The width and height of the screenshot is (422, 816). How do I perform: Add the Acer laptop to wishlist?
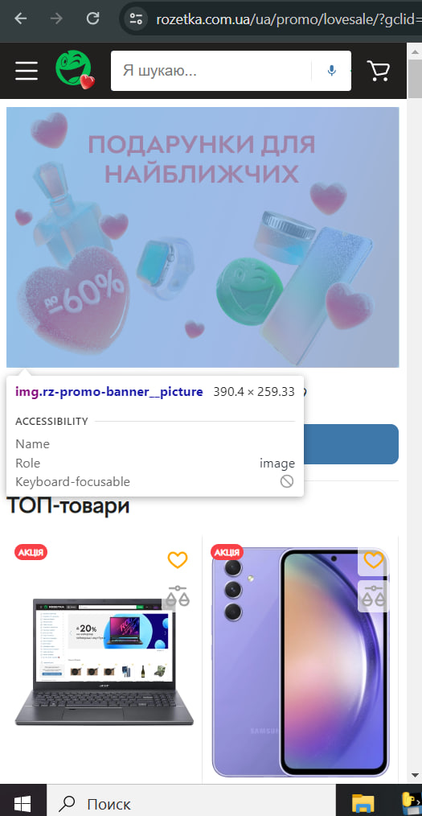tap(177, 560)
